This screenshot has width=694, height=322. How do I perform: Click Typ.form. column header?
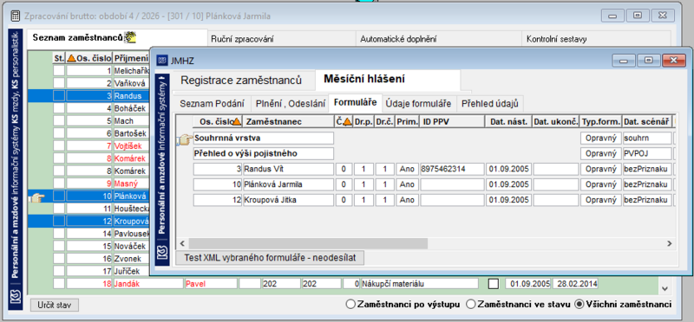coord(600,121)
